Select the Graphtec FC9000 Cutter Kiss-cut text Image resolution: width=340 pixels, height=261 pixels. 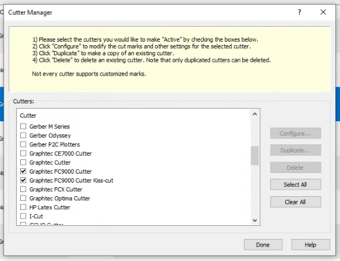pos(71,180)
